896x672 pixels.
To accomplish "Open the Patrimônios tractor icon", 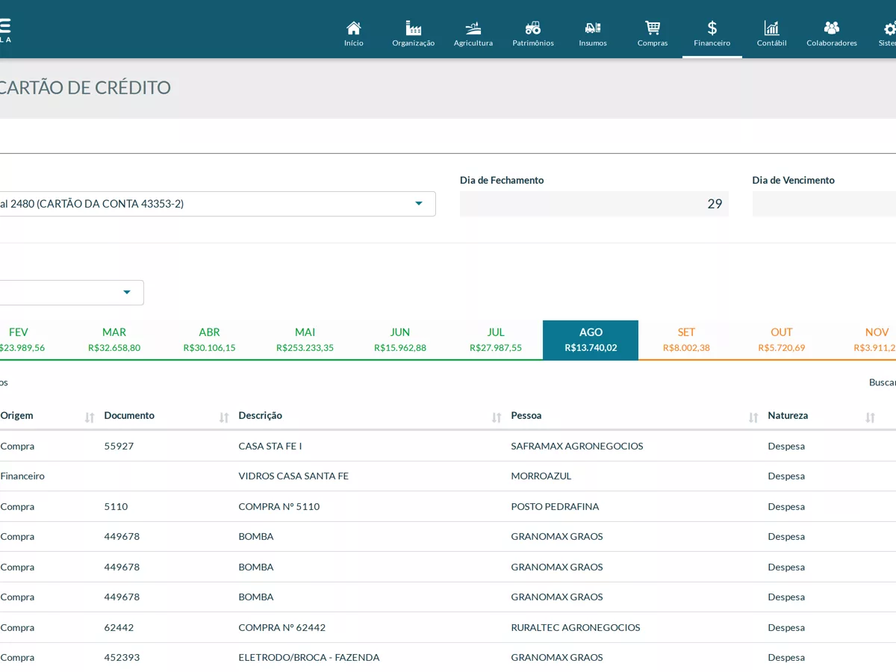I will [533, 28].
